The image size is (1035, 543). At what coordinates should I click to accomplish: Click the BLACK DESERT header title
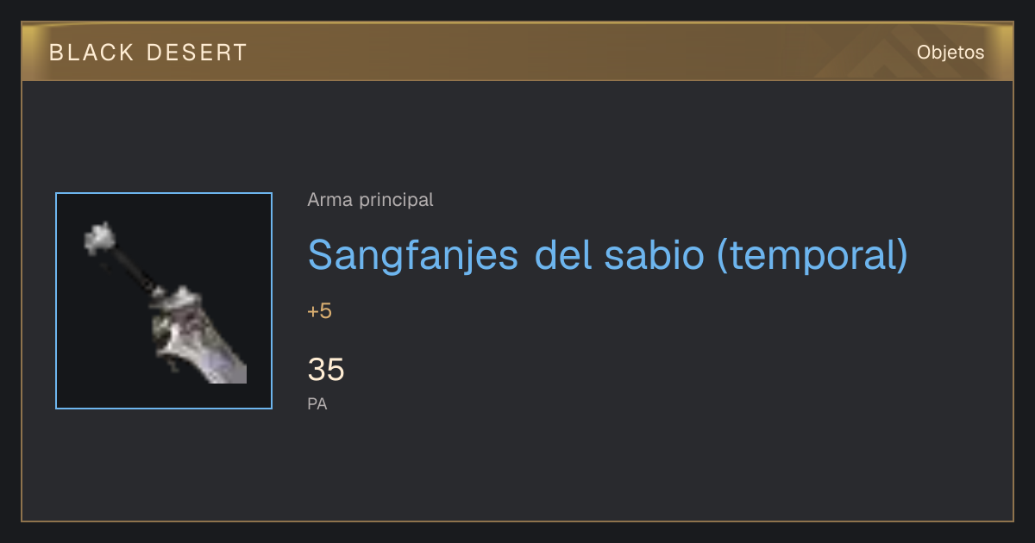pos(148,53)
